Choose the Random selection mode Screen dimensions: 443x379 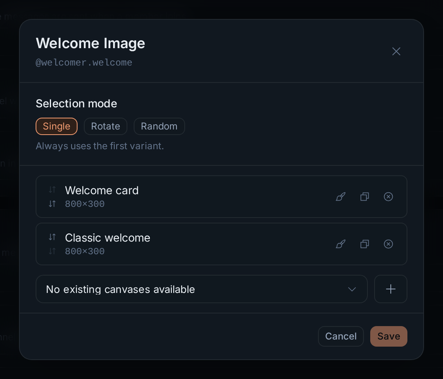click(x=159, y=126)
